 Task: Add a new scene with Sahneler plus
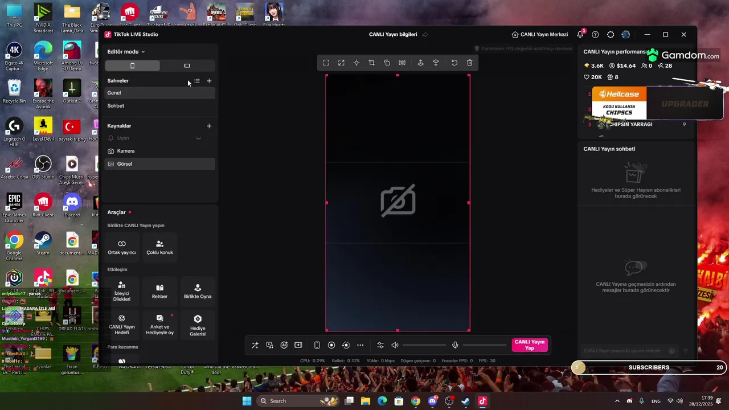point(209,81)
